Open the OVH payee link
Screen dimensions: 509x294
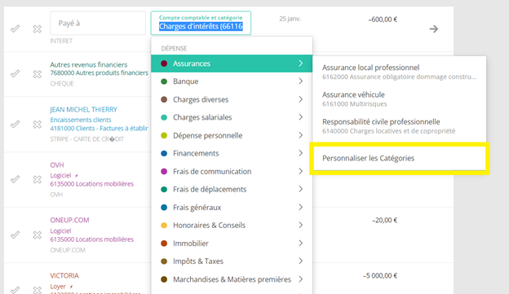click(x=57, y=165)
